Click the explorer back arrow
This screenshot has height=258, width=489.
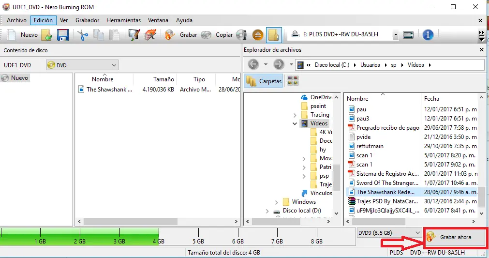[253, 64]
